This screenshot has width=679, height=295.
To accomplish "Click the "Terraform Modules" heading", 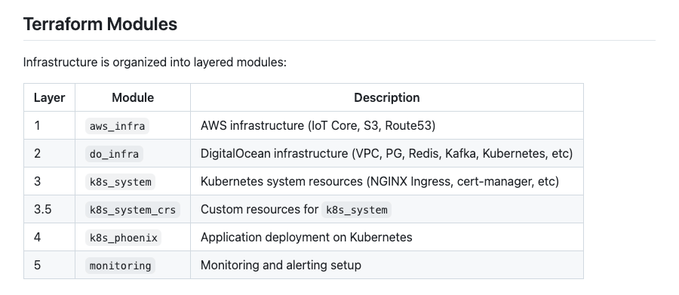I will 100,24.
